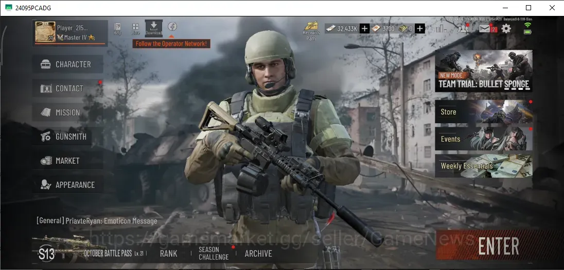Open the General chat message line

tap(97, 221)
